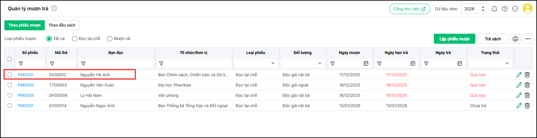Click the Lập phiếu mượn button

(454, 39)
